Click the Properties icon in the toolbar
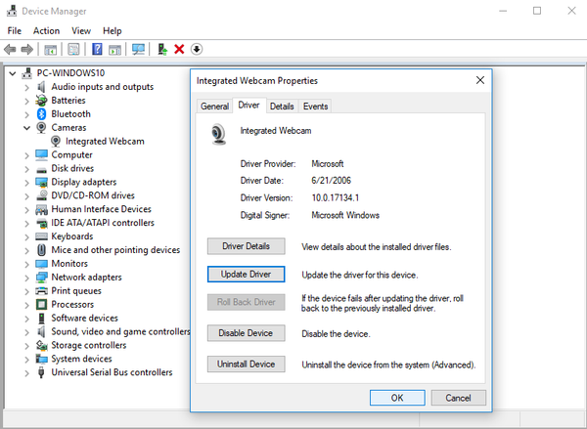Screen dimensions: 587x429 pyautogui.click(x=73, y=49)
